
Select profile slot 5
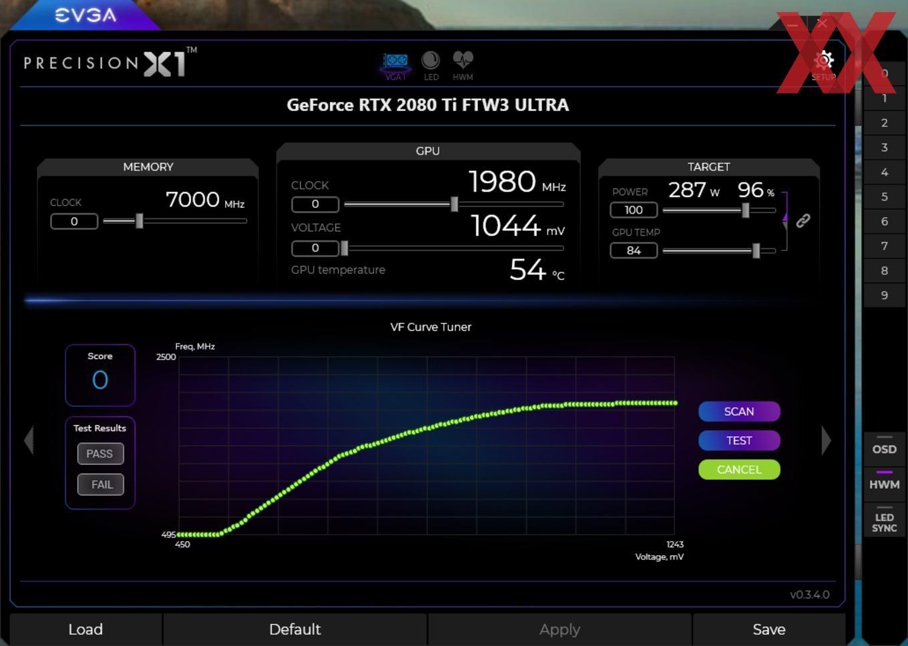point(885,197)
